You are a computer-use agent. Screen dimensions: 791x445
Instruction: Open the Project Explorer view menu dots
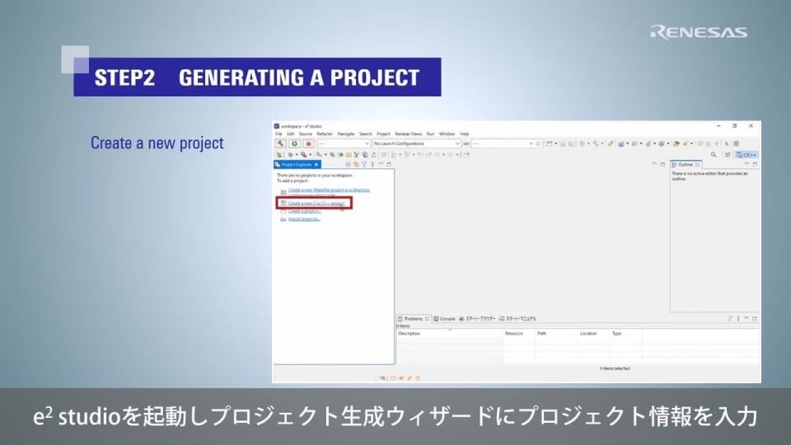pos(372,165)
